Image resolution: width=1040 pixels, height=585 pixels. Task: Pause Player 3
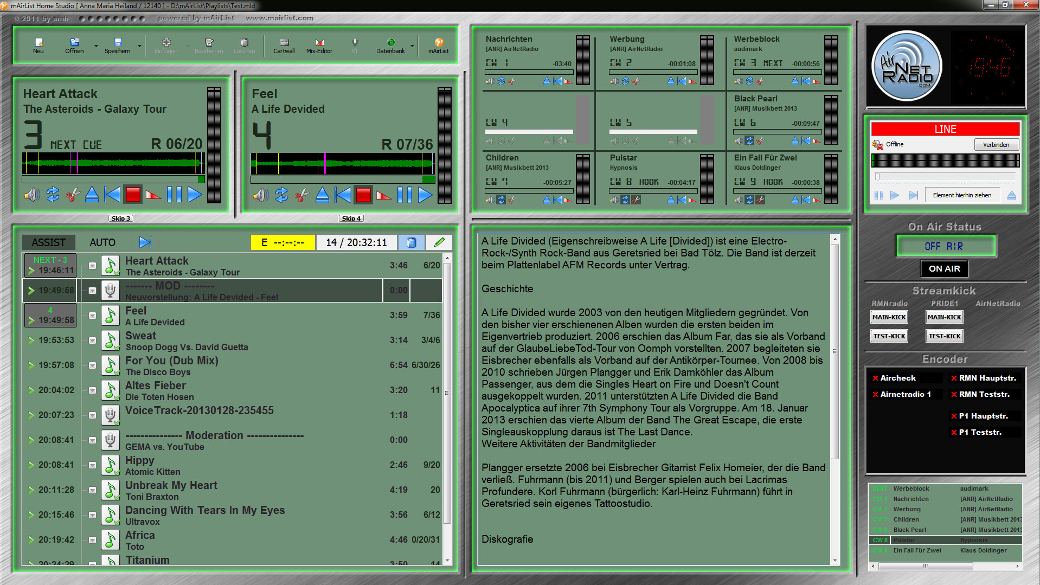point(174,195)
